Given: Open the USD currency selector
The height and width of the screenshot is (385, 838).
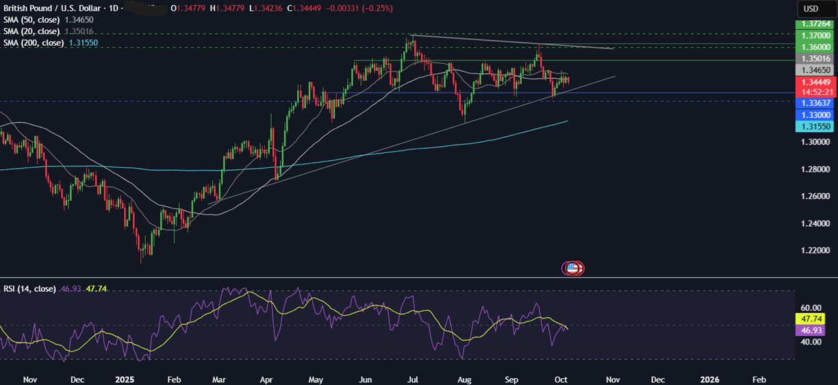Looking at the screenshot, I should (x=811, y=9).
